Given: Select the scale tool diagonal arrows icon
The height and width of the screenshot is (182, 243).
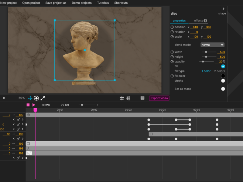Looking at the screenshot, I should [43, 98].
